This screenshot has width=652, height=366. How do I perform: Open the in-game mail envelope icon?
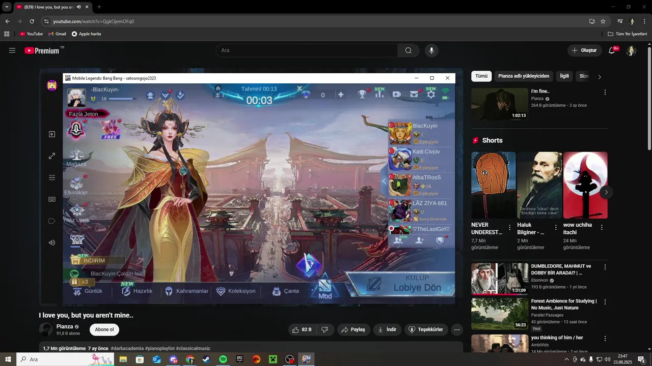[x=414, y=94]
